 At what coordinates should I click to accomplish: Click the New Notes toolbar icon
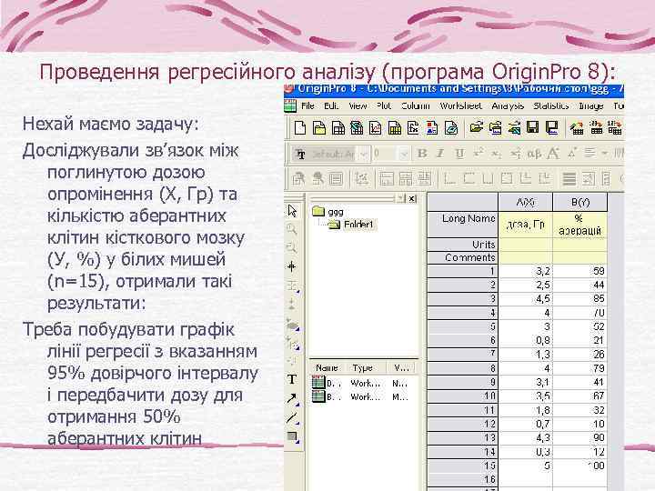(x=450, y=128)
